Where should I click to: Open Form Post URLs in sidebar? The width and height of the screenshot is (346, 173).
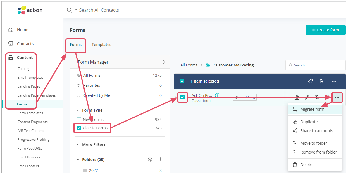pos(30,149)
